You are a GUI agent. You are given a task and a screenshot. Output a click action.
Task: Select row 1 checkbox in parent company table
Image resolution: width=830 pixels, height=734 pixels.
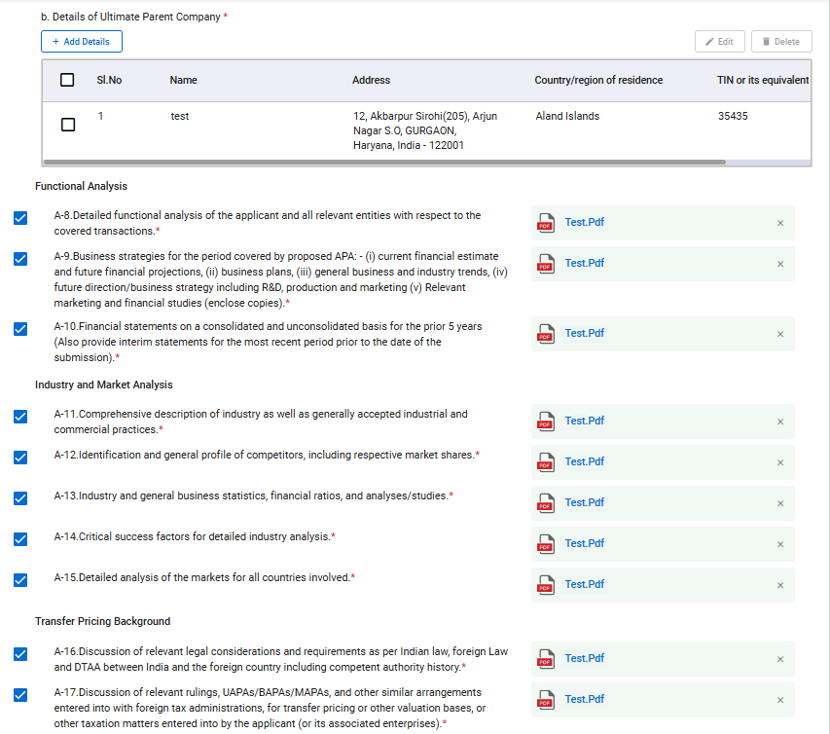coord(67,125)
